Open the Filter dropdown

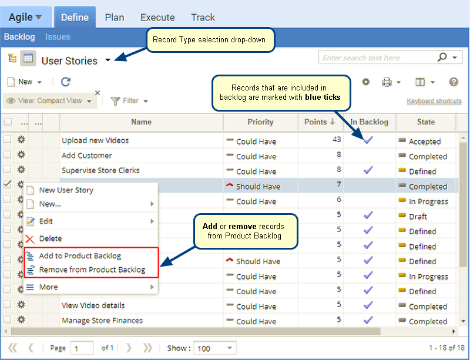click(x=129, y=101)
